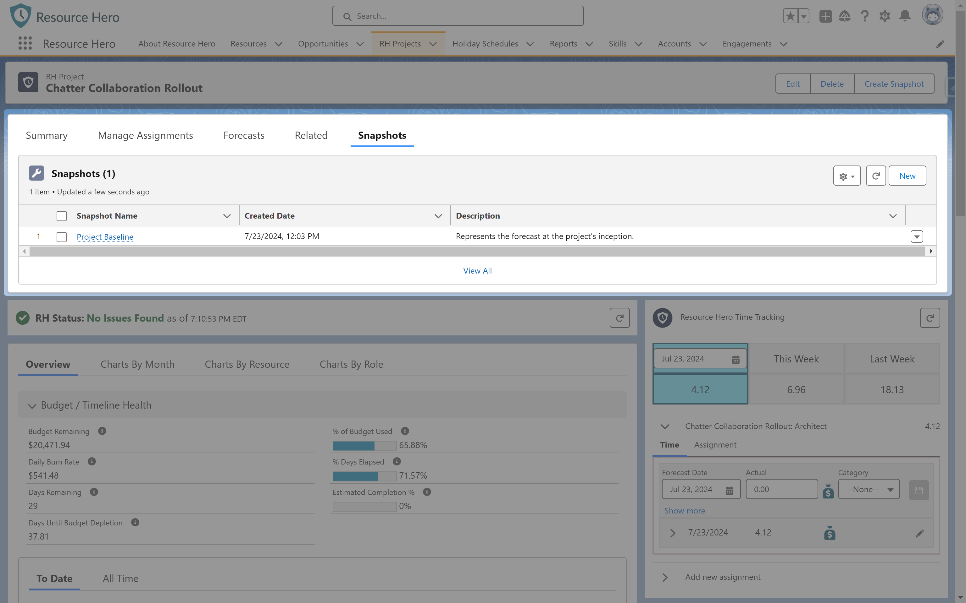Click the edit navigation pencil icon
966x603 pixels.
940,44
